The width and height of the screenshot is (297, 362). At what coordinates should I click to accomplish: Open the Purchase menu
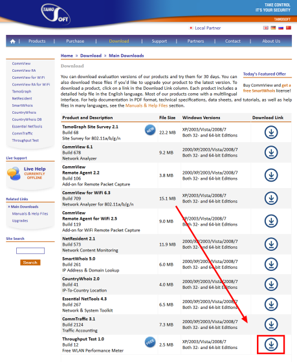tap(75, 41)
